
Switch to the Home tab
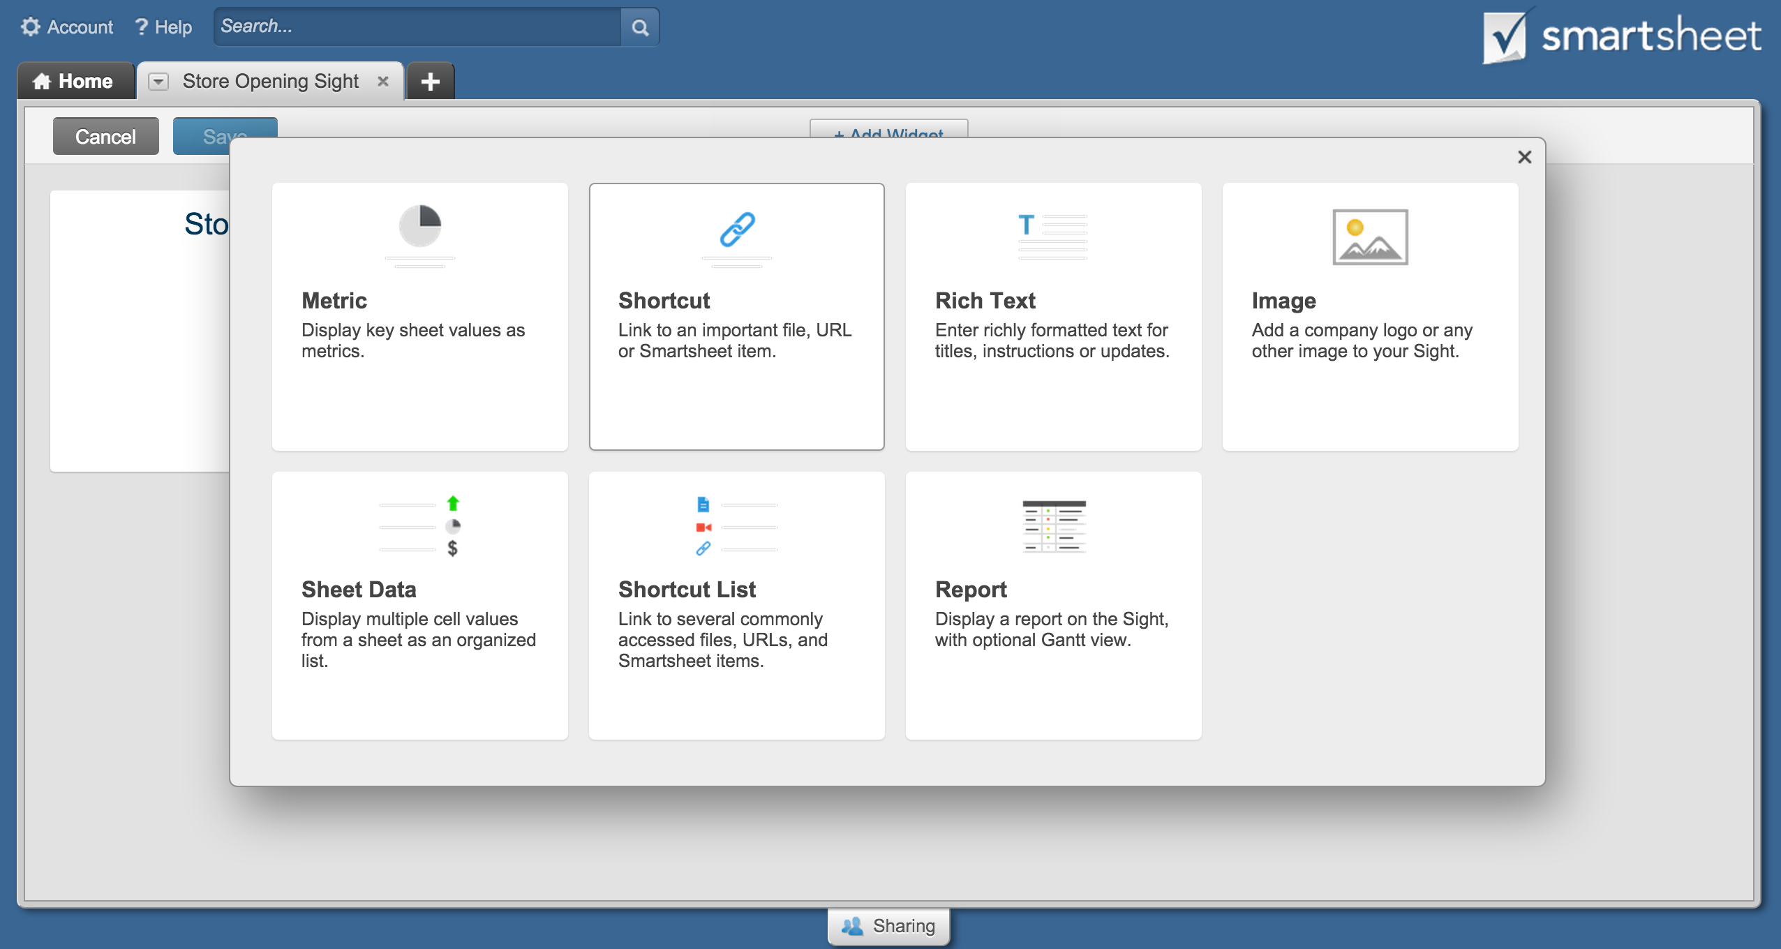(77, 81)
